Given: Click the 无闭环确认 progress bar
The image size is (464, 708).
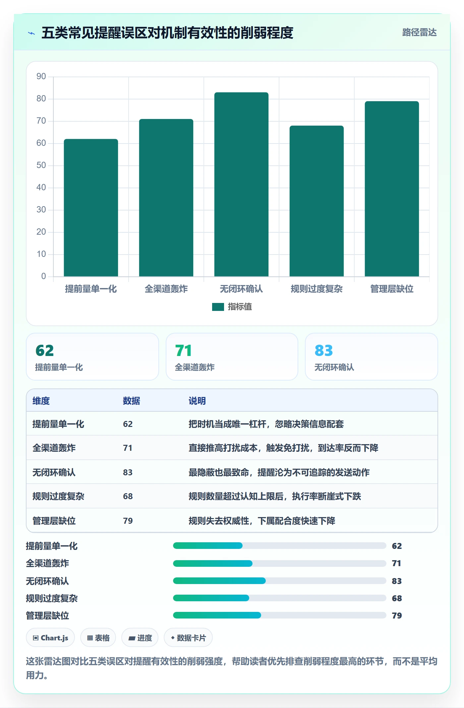Looking at the screenshot, I should click(279, 581).
